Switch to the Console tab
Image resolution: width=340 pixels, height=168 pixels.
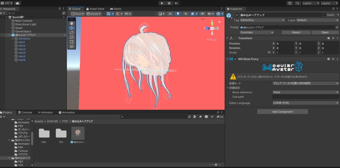[x=25, y=112]
